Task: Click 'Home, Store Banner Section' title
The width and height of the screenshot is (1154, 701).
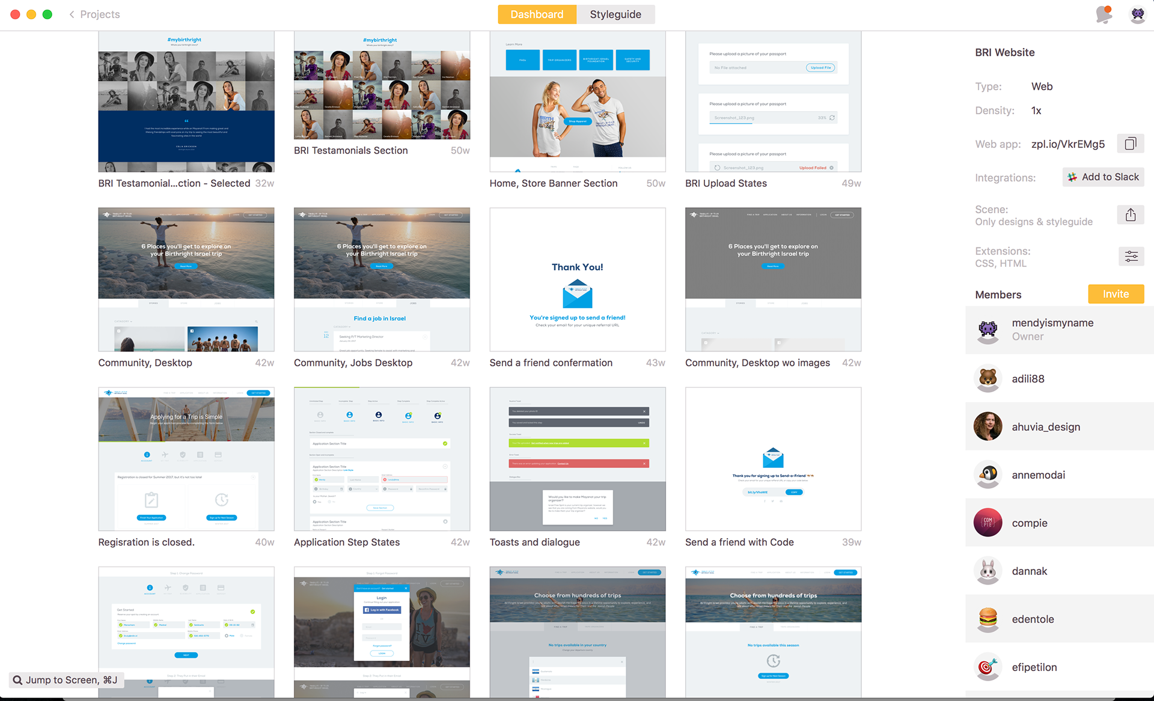Action: point(553,183)
